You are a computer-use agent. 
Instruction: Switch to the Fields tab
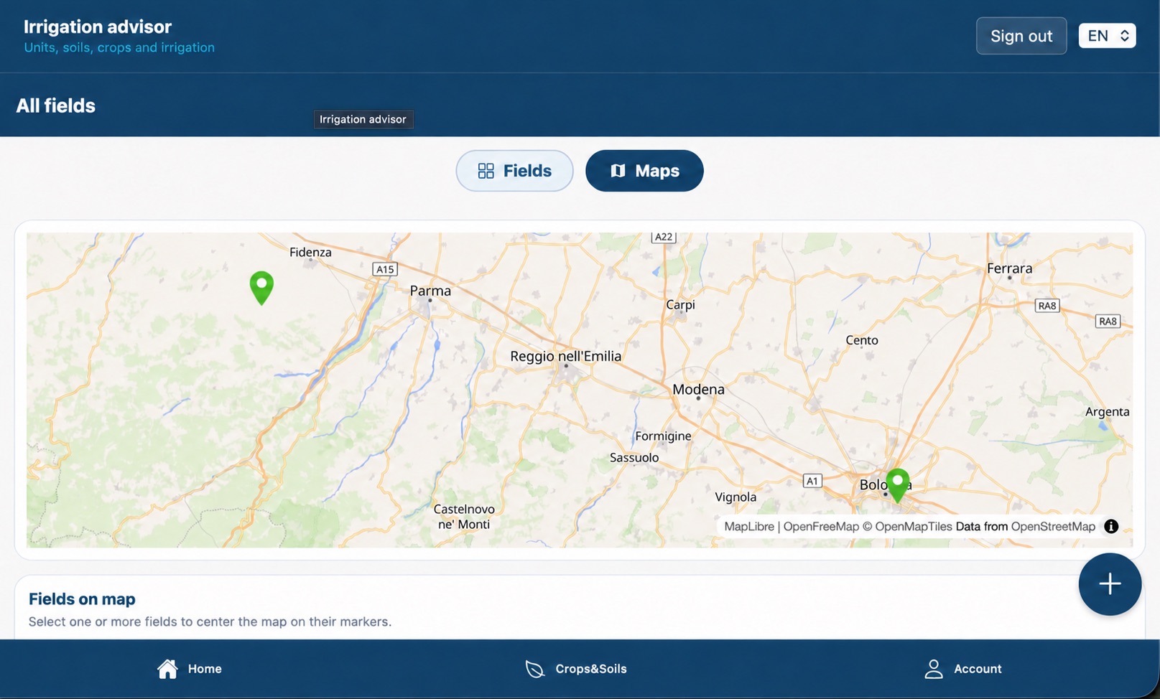(514, 171)
